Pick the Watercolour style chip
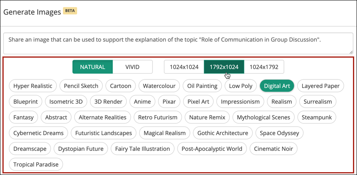 pos(159,86)
